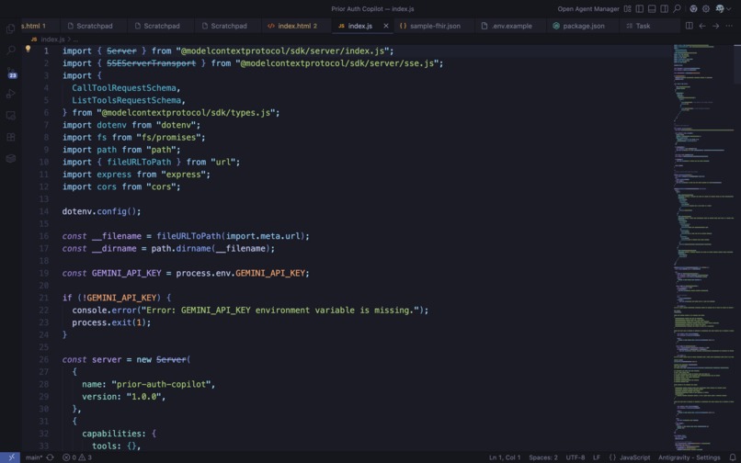Click the lightbulb code action on line 1
Screen dimensions: 741x463
tap(28, 49)
